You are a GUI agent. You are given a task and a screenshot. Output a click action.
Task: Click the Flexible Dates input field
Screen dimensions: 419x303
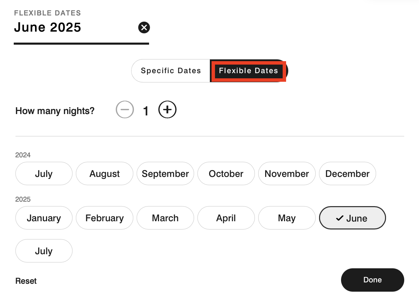tap(69, 27)
